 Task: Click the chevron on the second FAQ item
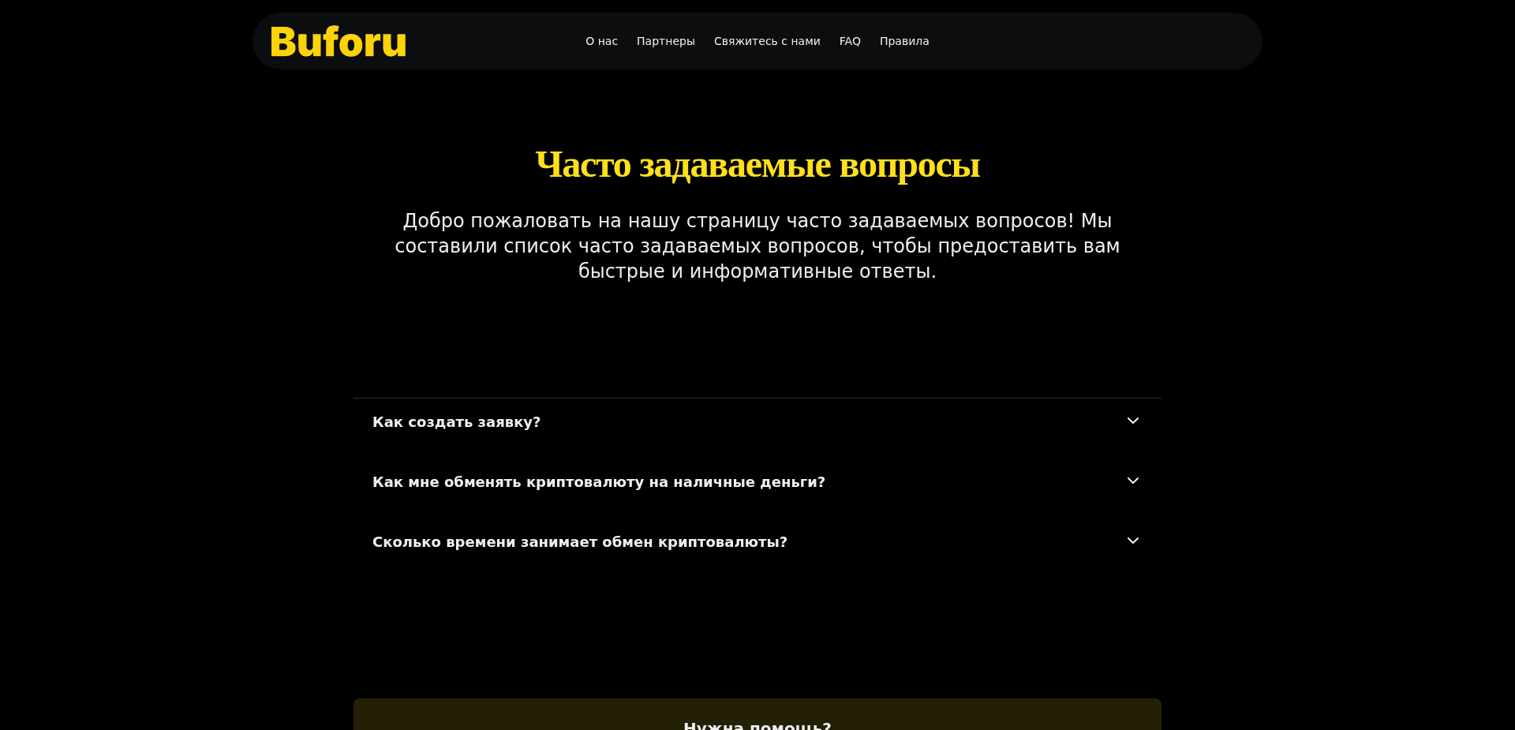point(1132,481)
